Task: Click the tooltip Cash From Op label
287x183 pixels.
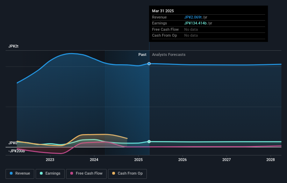Action: click(164, 36)
